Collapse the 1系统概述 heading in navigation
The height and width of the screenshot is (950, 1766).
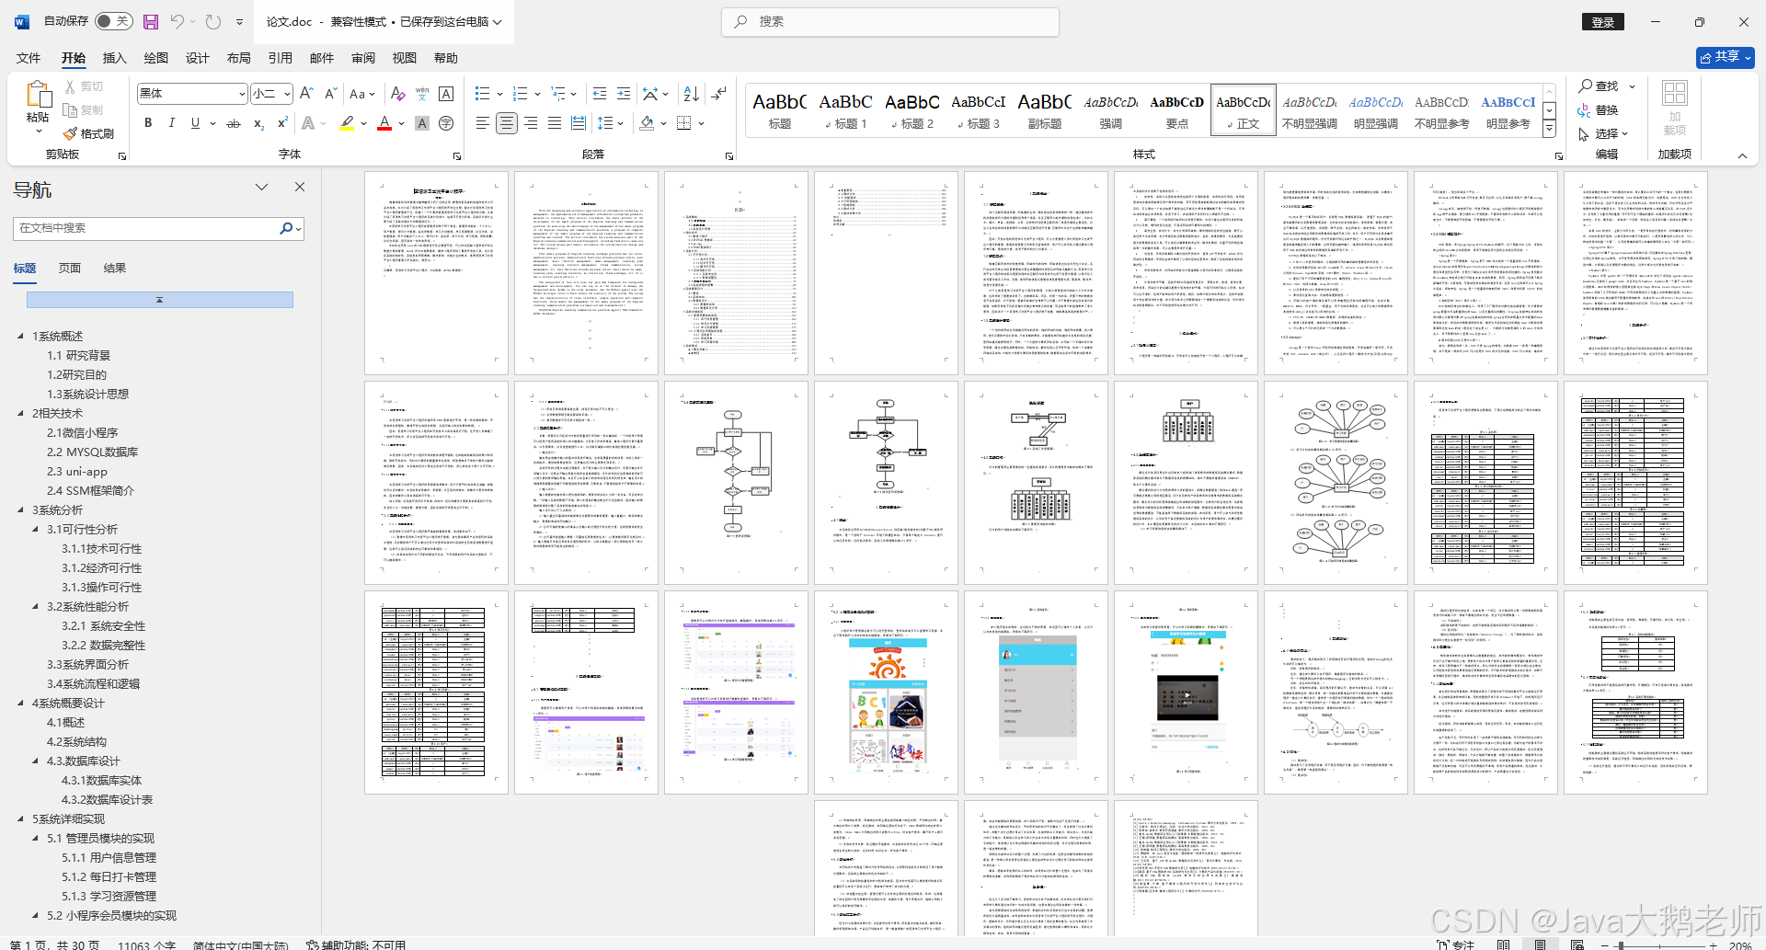pos(21,336)
